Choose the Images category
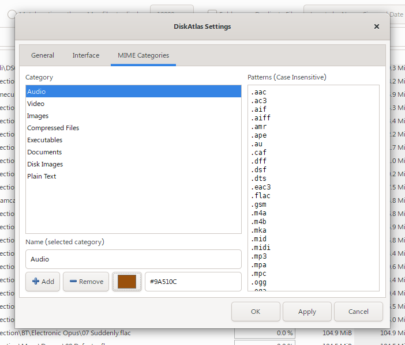Viewport: 405px width, 345px height. click(x=133, y=116)
